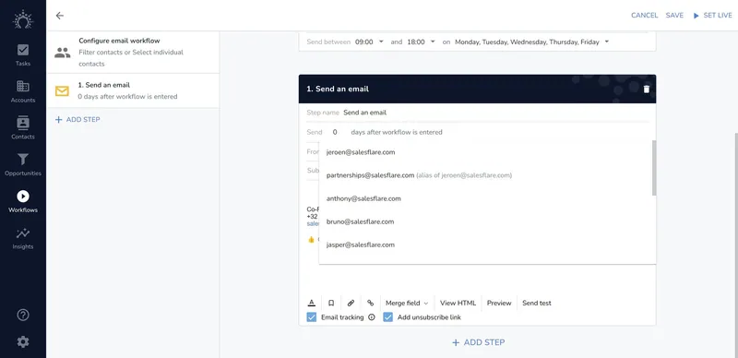Select anthony@salesflare.com as sender
This screenshot has width=738, height=358.
click(485, 198)
